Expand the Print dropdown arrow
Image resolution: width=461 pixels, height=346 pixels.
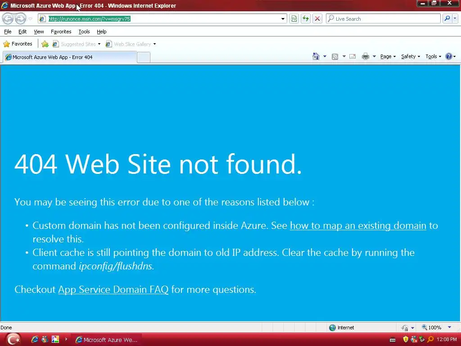click(374, 56)
